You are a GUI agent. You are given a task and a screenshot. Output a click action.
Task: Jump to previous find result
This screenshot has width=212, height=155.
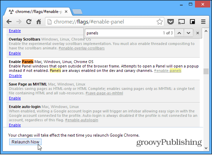tap(179, 33)
